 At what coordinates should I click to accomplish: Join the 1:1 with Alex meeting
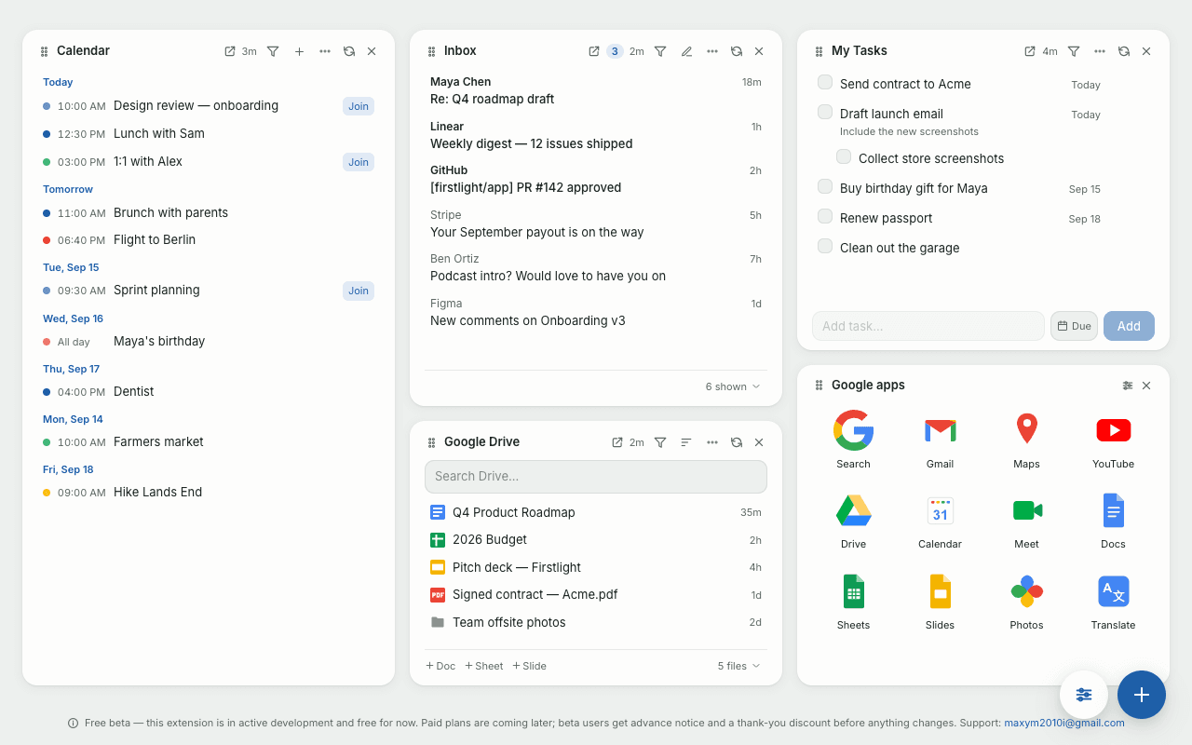359,162
